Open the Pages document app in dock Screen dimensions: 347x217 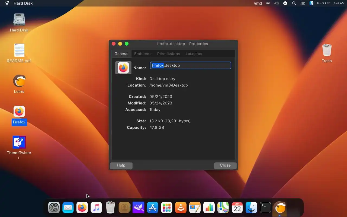click(195, 208)
